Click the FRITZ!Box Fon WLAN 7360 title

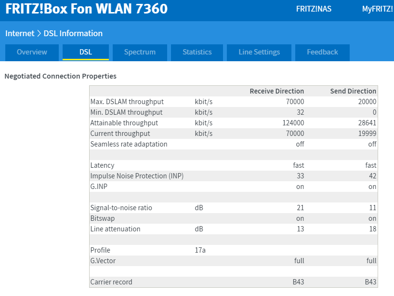click(87, 9)
